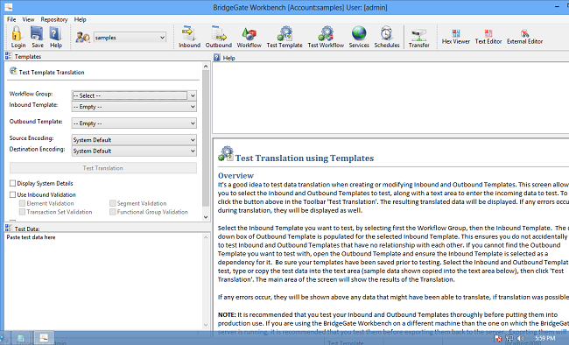Click the Test Data scroll up arrow
Viewport: 569px width, 345px height.
click(x=206, y=237)
